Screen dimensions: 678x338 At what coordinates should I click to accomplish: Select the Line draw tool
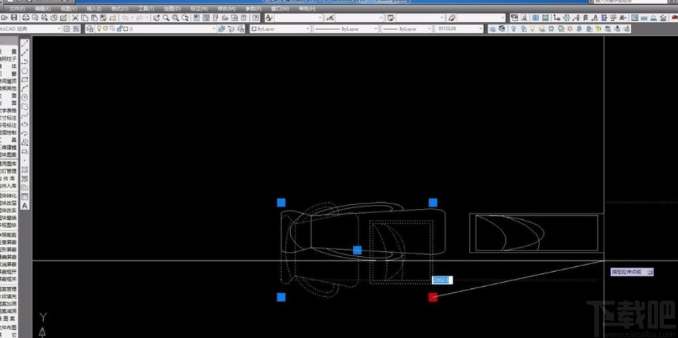tap(25, 43)
